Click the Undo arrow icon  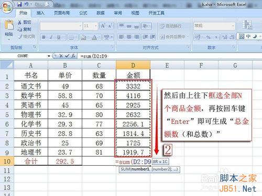click(27, 4)
